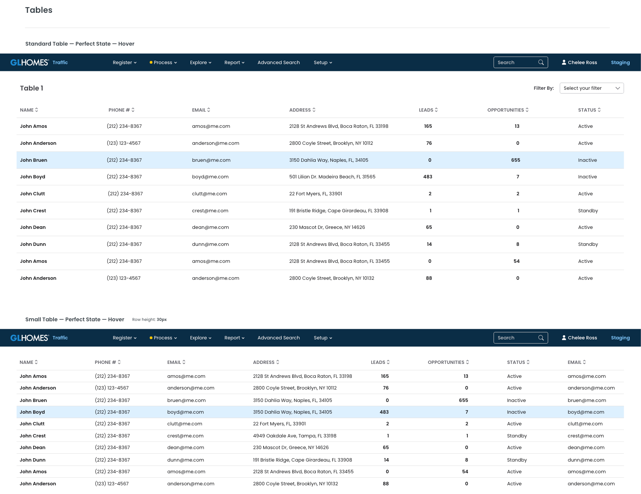Sort the small table by NAME arrows
This screenshot has height=494, width=641.
click(x=36, y=362)
